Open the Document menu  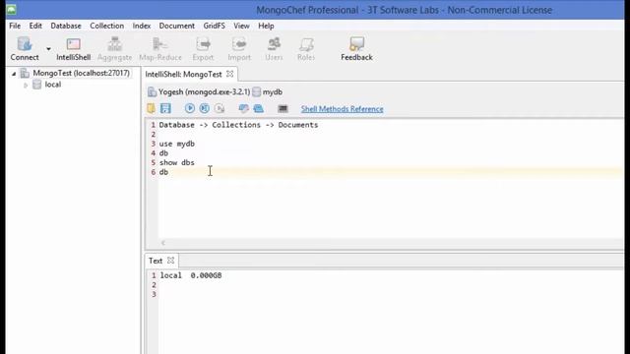tap(177, 26)
